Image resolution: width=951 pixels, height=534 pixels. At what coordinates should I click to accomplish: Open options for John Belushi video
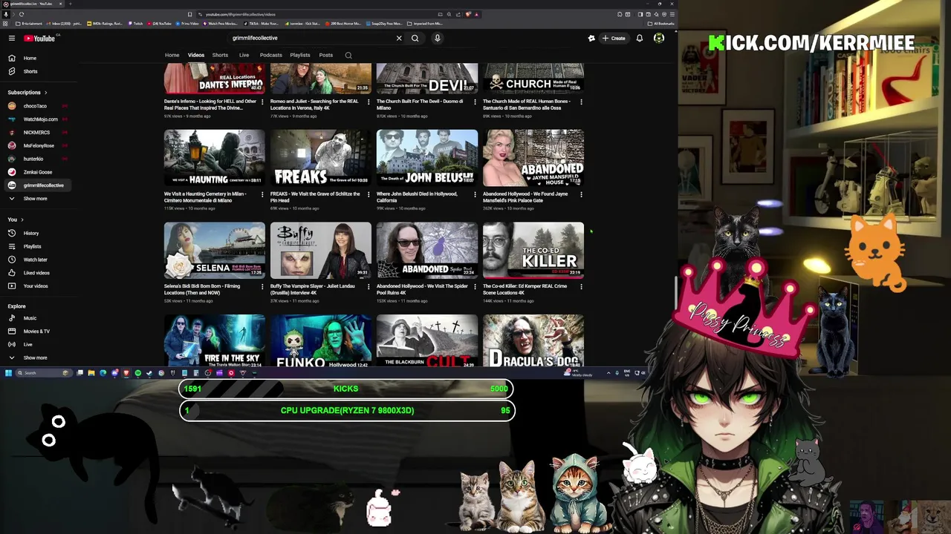[475, 194]
